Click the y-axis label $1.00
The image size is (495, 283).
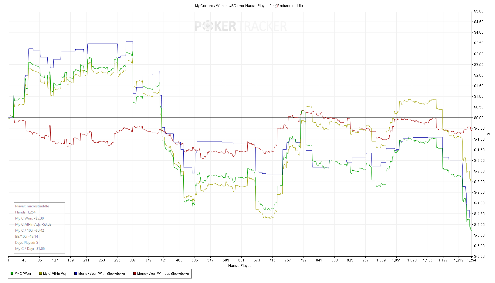[479, 97]
